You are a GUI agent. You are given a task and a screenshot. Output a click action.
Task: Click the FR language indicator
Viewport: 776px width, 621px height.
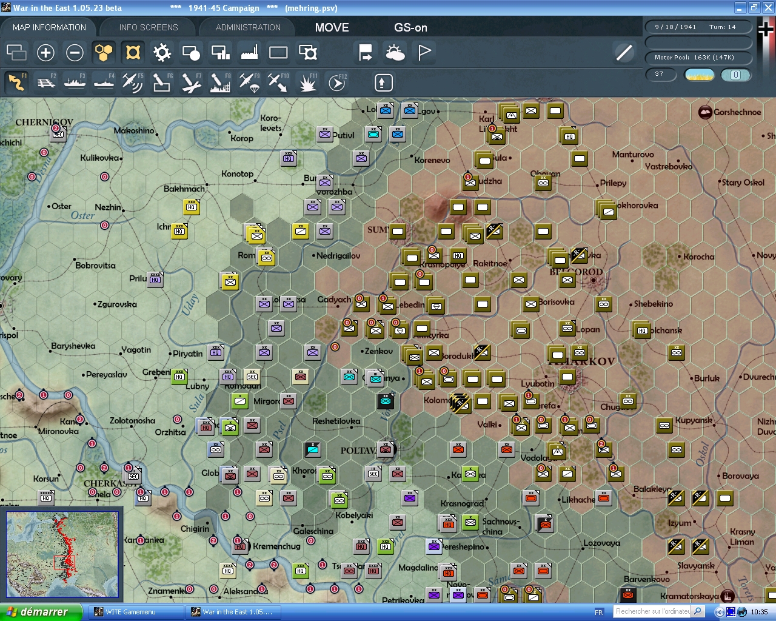pos(599,612)
